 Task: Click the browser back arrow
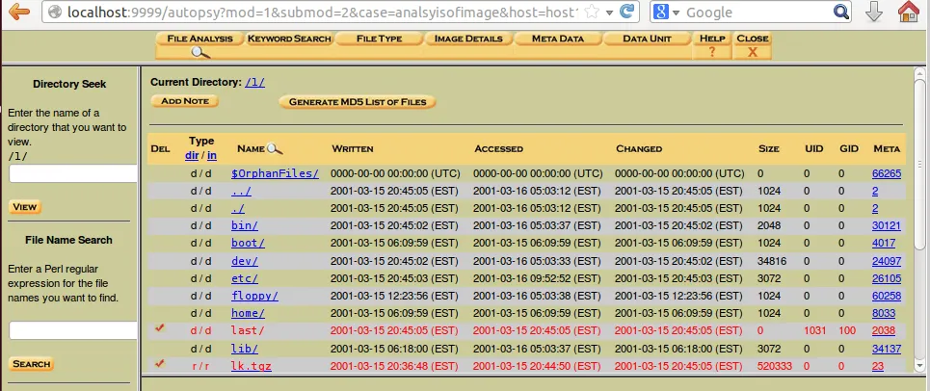(x=18, y=13)
